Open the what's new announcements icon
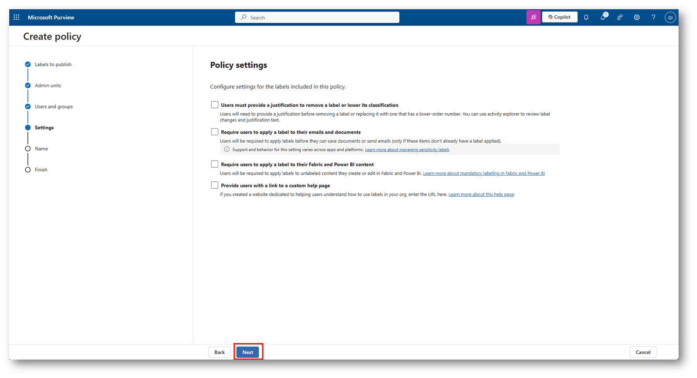The width and height of the screenshot is (697, 378). 604,17
